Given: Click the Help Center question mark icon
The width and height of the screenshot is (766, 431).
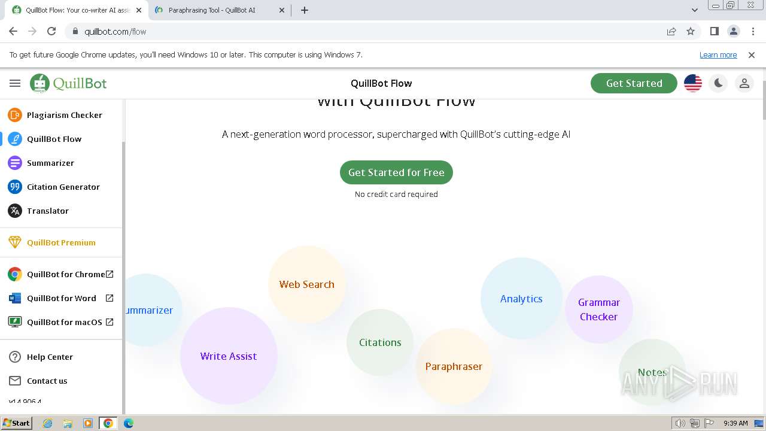Looking at the screenshot, I should [15, 357].
